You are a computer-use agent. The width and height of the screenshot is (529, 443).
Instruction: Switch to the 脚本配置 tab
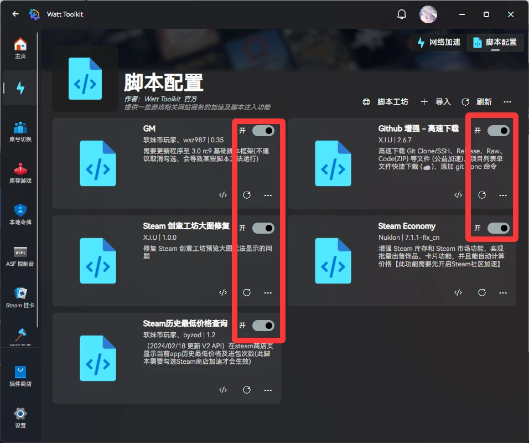pos(495,42)
